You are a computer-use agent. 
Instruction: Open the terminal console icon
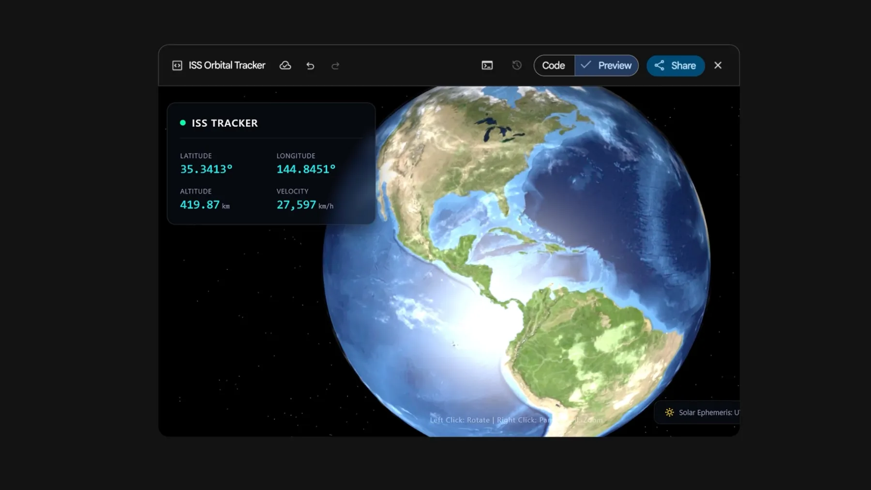click(487, 65)
